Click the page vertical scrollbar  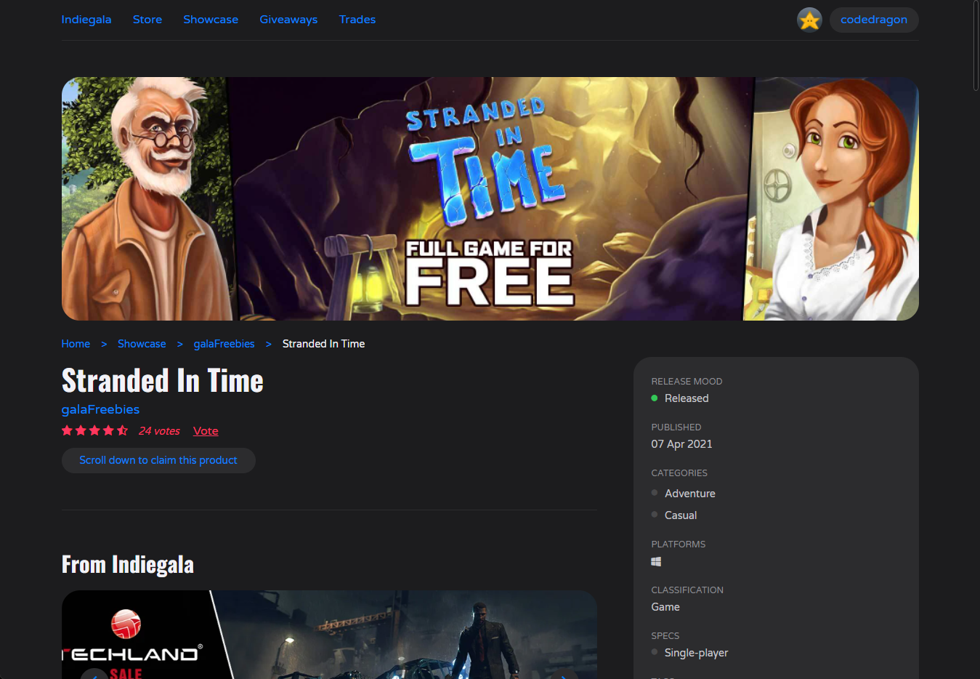[976, 46]
